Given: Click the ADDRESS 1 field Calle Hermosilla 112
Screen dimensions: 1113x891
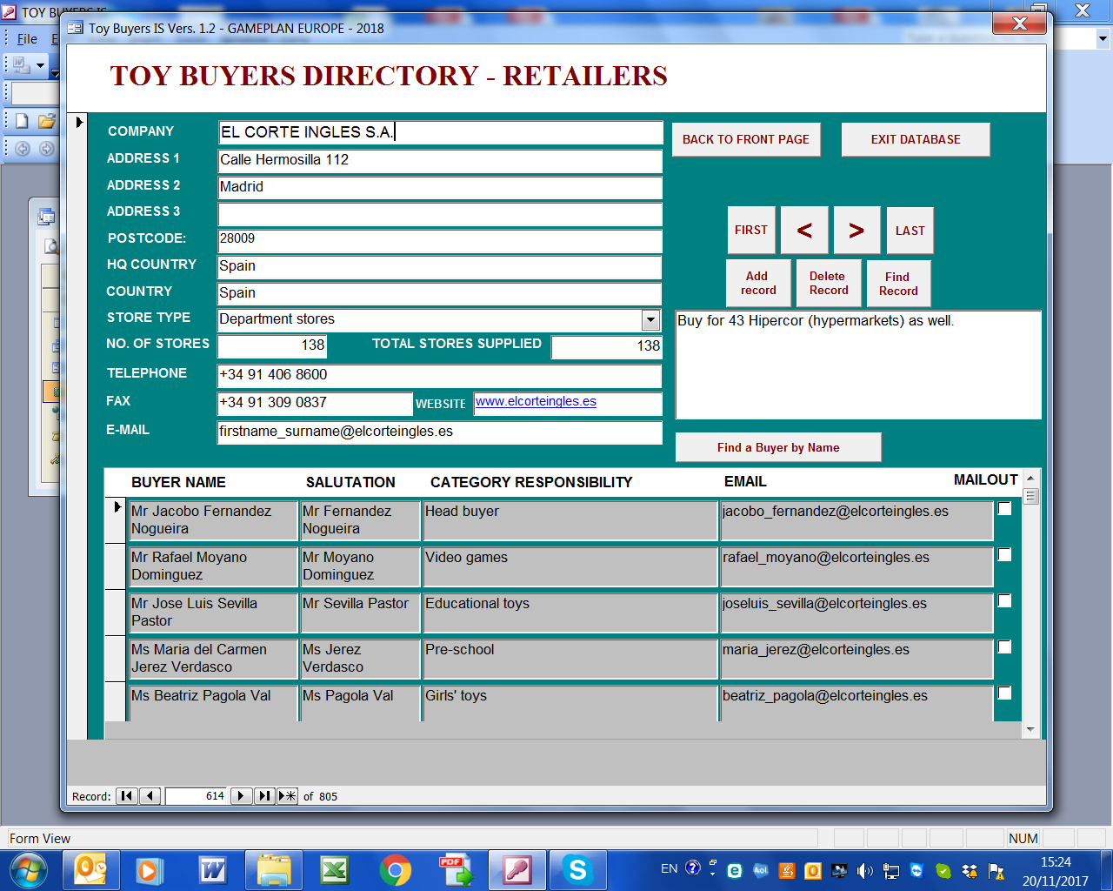Looking at the screenshot, I should [440, 160].
